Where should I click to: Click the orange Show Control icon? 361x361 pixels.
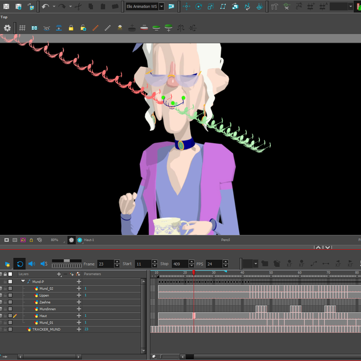click(x=96, y=28)
